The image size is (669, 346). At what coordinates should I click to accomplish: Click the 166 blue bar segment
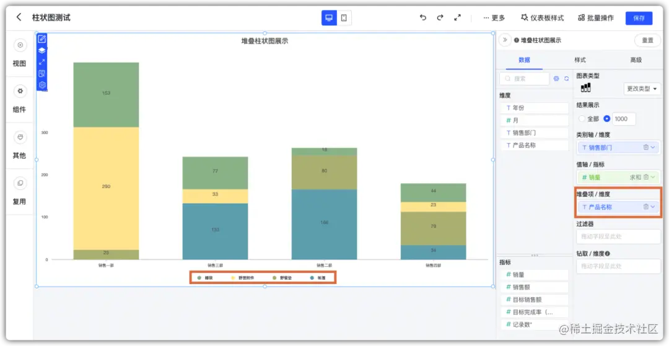(x=324, y=224)
